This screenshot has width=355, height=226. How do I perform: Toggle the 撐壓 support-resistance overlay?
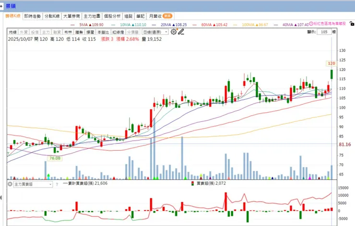pyautogui.click(x=90, y=32)
